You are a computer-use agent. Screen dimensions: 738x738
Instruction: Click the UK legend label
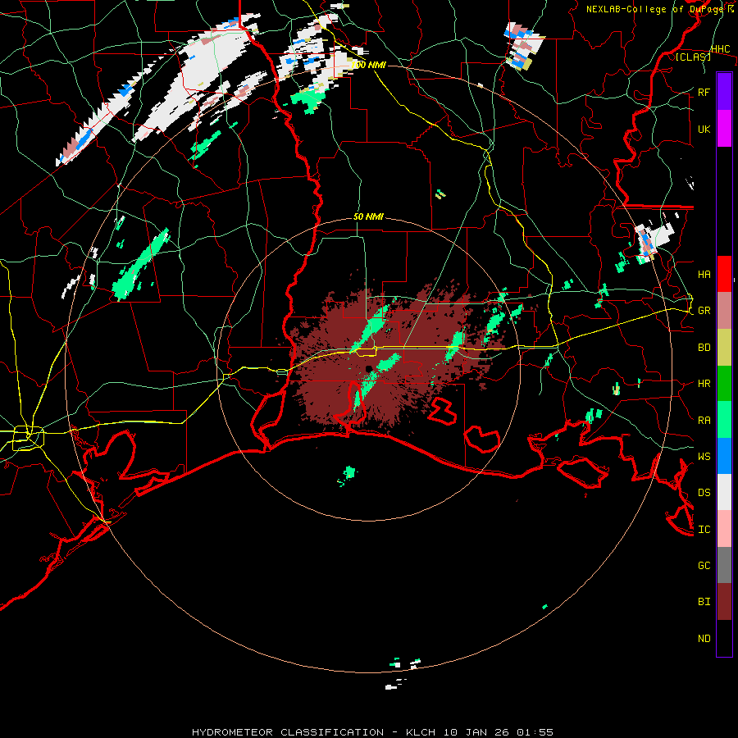coord(704,129)
